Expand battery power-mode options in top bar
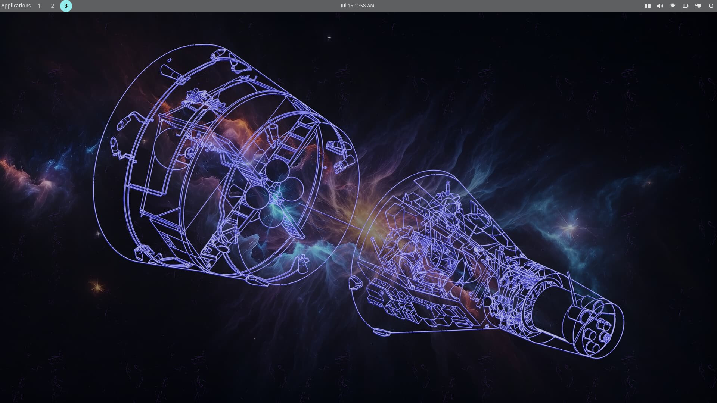 click(x=686, y=6)
